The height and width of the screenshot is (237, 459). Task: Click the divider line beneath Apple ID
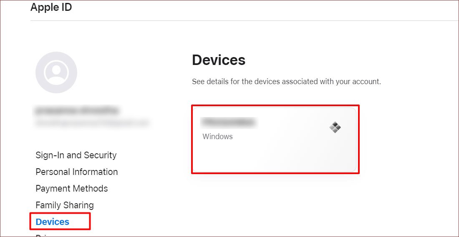(x=245, y=20)
